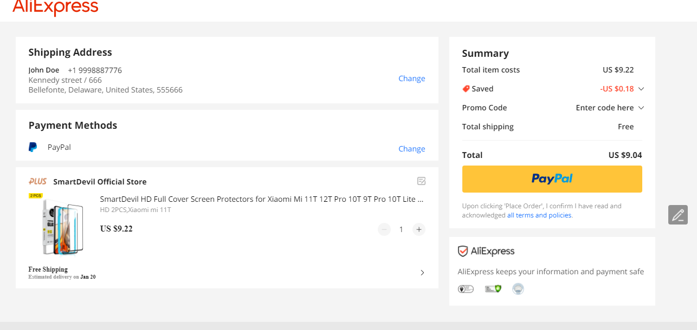Decrease item quantity with minus button
Screen dimensions: 697x330
[x=384, y=229]
